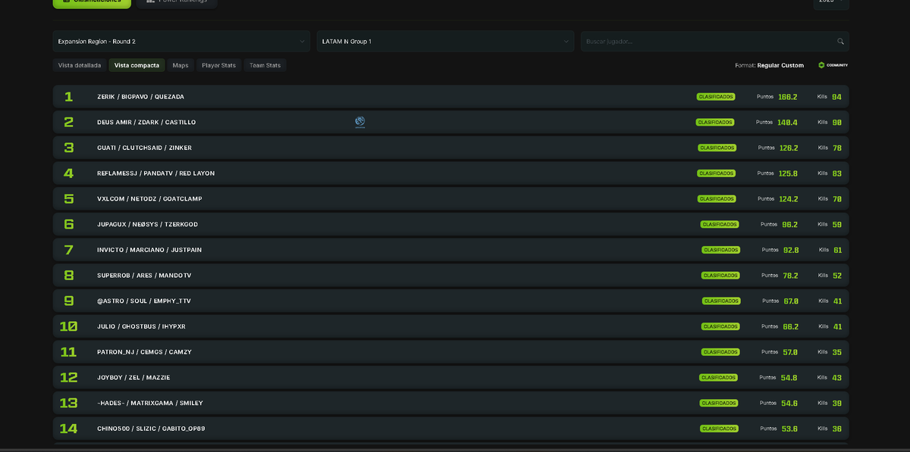This screenshot has width=910, height=452.
Task: Switch to the Power Rankings tab at the top
Action: [x=176, y=2]
